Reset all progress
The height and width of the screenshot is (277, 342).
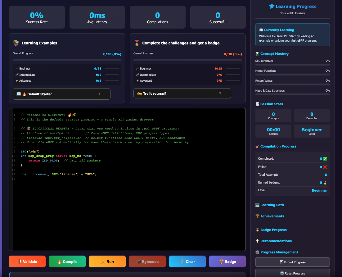[292, 273]
